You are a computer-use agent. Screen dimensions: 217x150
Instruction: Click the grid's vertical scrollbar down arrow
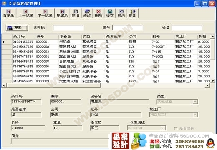[x=213, y=81]
